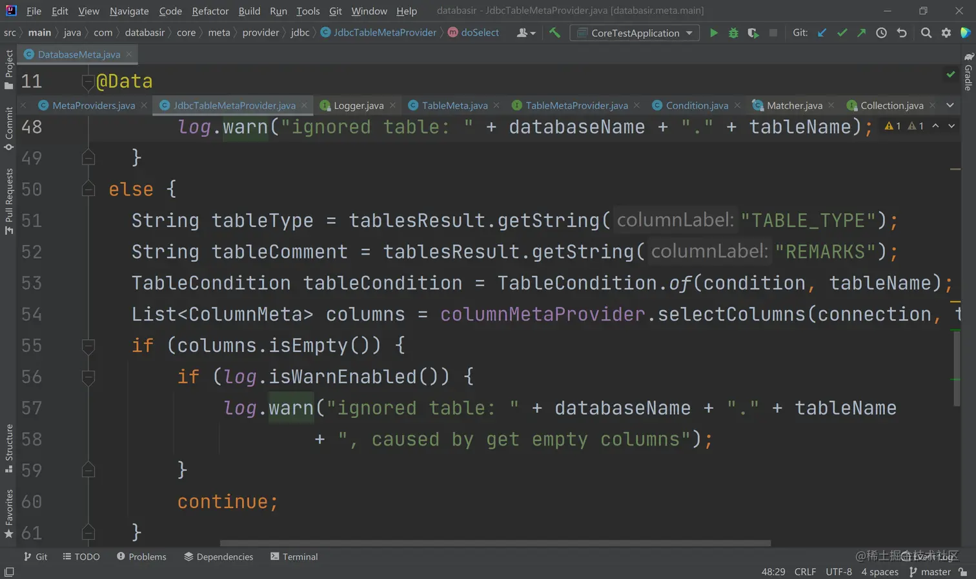
Task: Open the CoreTestApplication run configuration dropdown
Action: pyautogui.click(x=635, y=33)
